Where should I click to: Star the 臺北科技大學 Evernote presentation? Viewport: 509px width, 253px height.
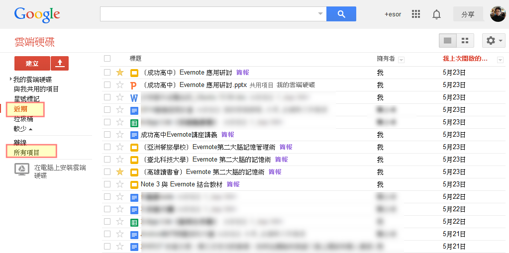click(x=120, y=159)
